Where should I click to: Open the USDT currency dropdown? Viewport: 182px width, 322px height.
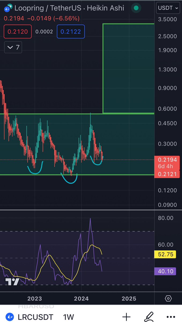pyautogui.click(x=169, y=8)
